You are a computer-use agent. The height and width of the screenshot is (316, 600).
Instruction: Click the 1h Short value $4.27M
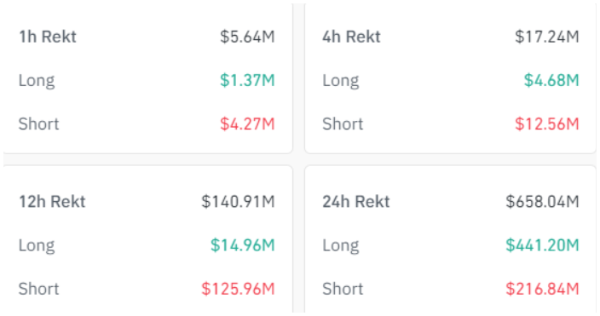[x=247, y=124]
